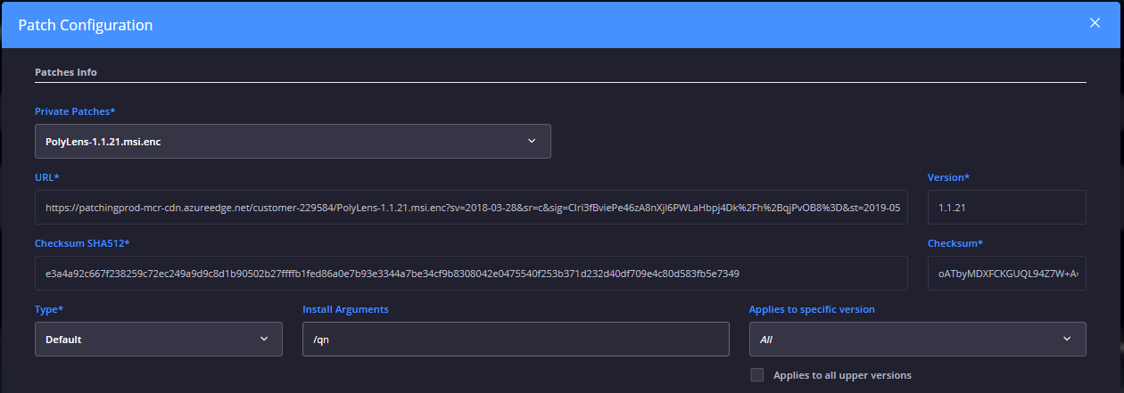
Task: Click the Patch Configuration title text
Action: (x=86, y=25)
